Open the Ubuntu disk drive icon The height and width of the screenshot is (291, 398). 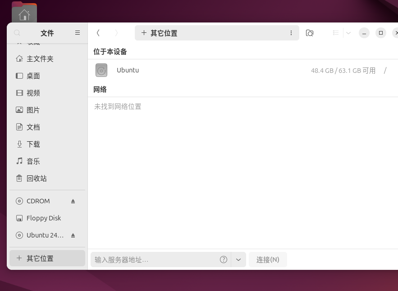[101, 70]
